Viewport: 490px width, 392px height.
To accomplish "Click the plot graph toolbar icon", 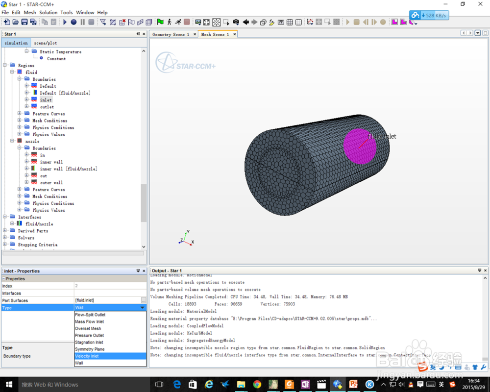I will click(310, 22).
